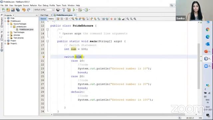This screenshot has width=213, height=120.
Task: Click the Redo icon
Action: [29, 10]
